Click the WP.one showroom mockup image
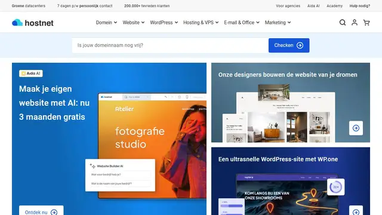Viewport: 382px width, 215px height. [x=281, y=194]
